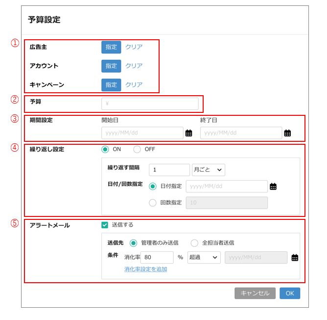Click 指定 button for 広告主

click(x=111, y=47)
